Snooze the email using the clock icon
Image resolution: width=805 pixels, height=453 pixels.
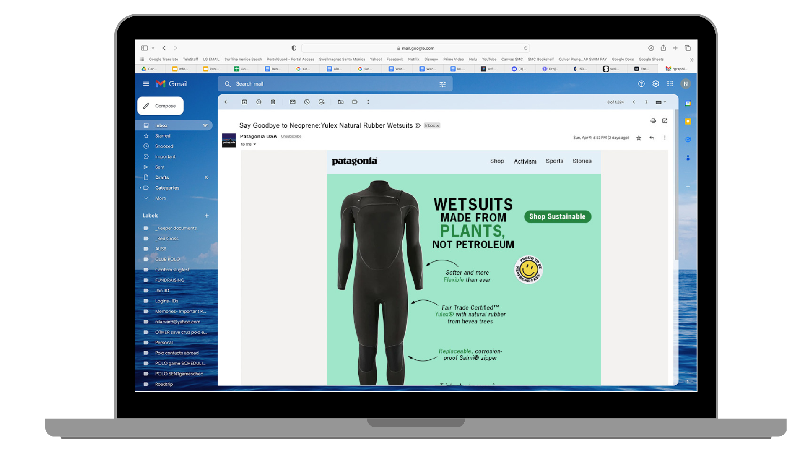(x=307, y=102)
